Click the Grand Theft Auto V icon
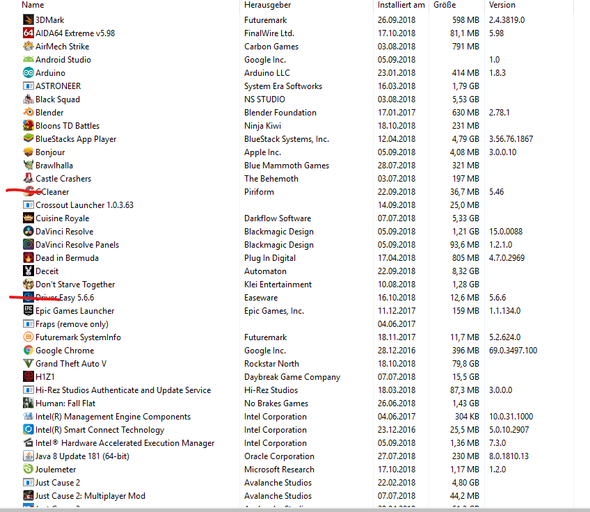Viewport: 590px width, 512px height. point(29,363)
